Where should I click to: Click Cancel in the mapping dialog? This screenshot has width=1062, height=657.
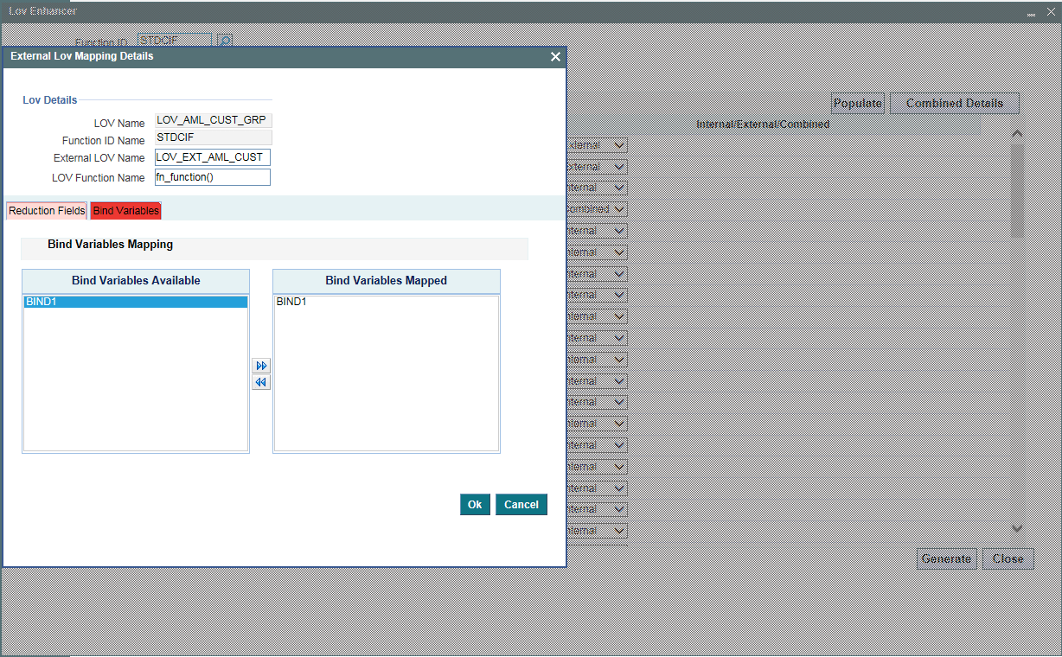(521, 505)
